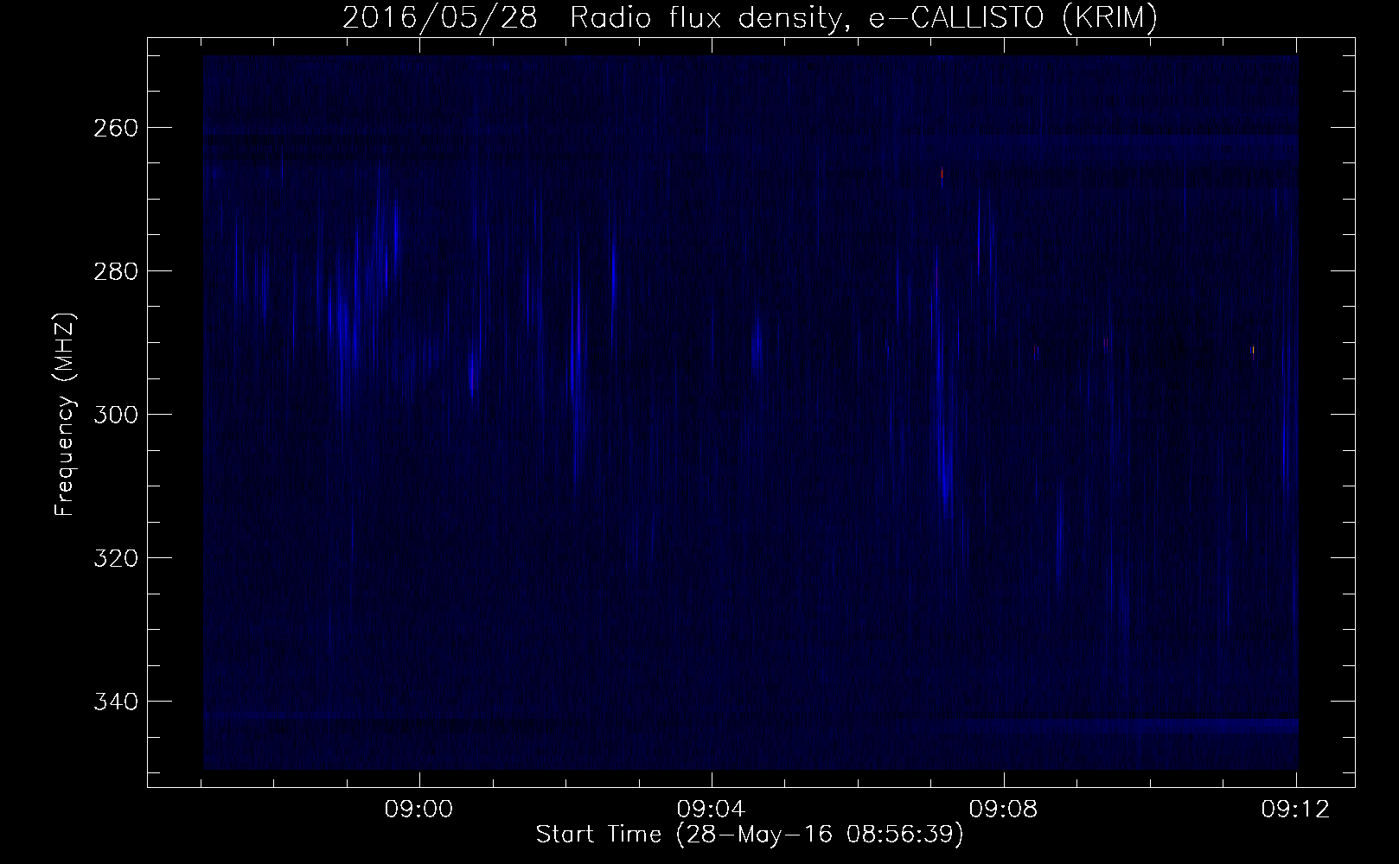Click the 09:12 time tick label
This screenshot has width=1399, height=864.
tap(1296, 810)
